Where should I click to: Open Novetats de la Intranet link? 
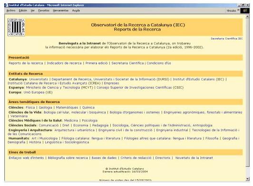tap(194, 158)
